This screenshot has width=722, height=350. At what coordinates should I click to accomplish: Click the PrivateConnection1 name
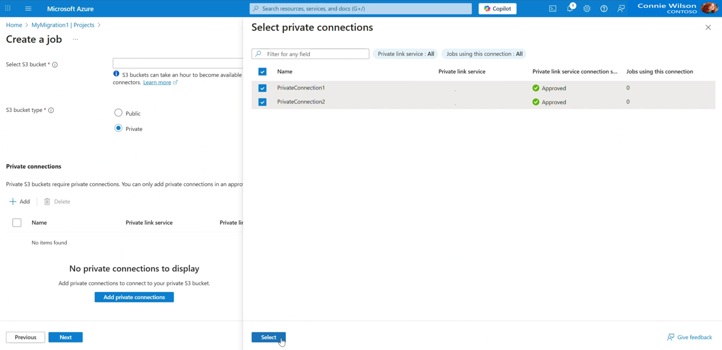point(301,88)
